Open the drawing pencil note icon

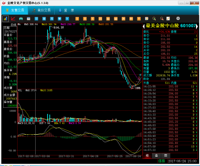pyautogui.click(x=168, y=19)
